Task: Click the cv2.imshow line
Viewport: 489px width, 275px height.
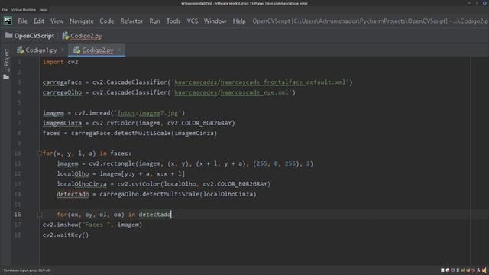Action: click(92, 225)
